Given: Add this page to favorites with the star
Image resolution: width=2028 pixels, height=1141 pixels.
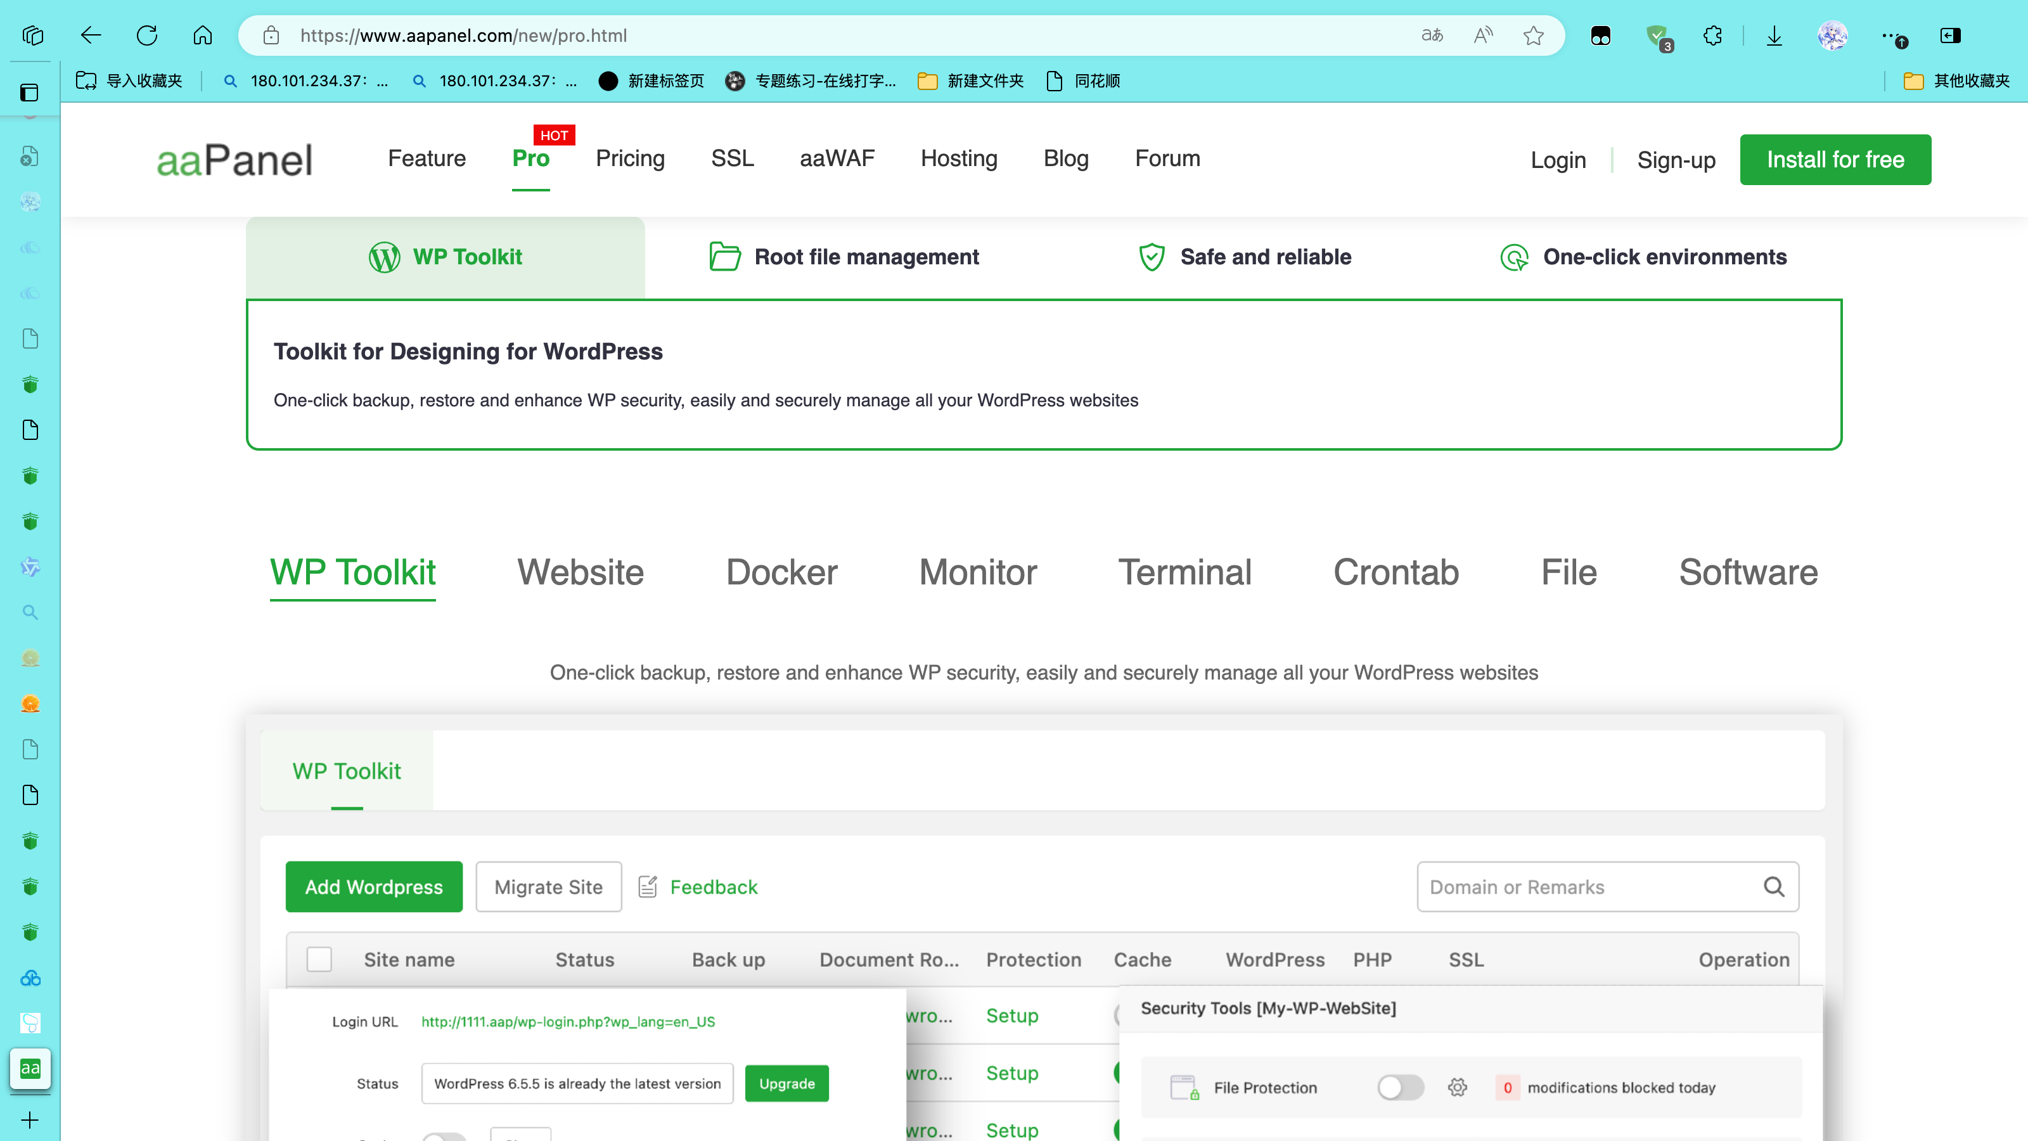Looking at the screenshot, I should pyautogui.click(x=1533, y=35).
